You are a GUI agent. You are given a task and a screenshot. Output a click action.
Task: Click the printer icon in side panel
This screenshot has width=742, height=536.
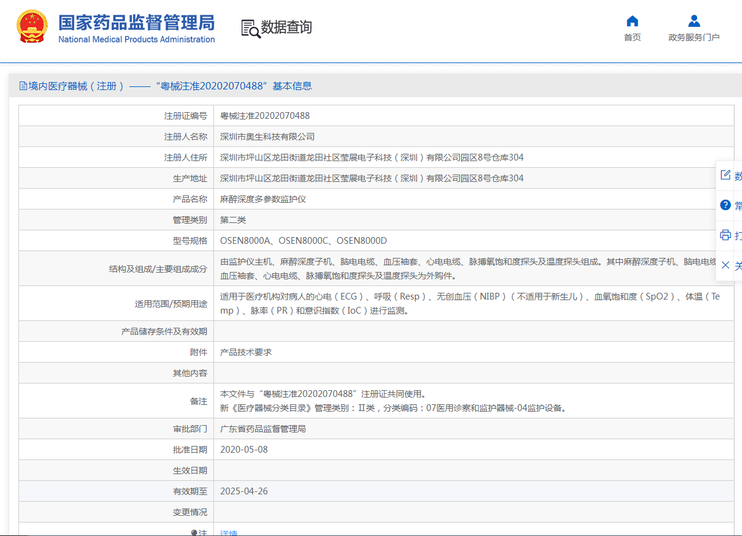725,235
